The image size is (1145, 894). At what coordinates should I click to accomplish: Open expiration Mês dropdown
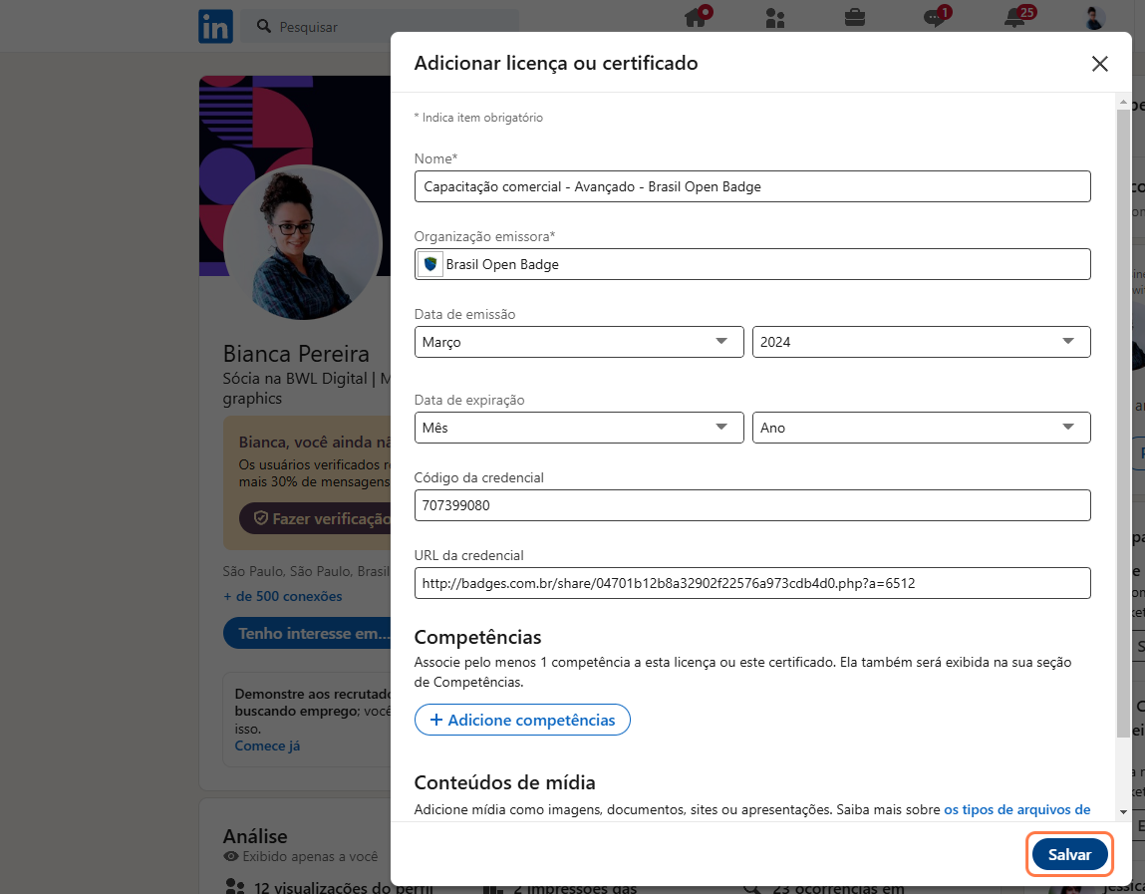[x=579, y=428]
